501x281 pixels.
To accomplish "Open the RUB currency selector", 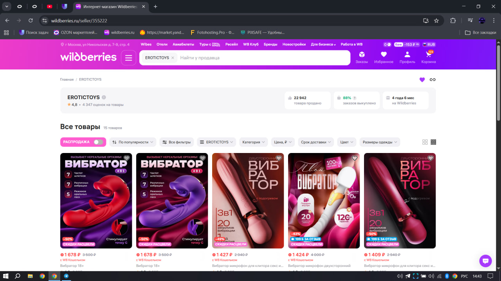I will click(x=429, y=44).
